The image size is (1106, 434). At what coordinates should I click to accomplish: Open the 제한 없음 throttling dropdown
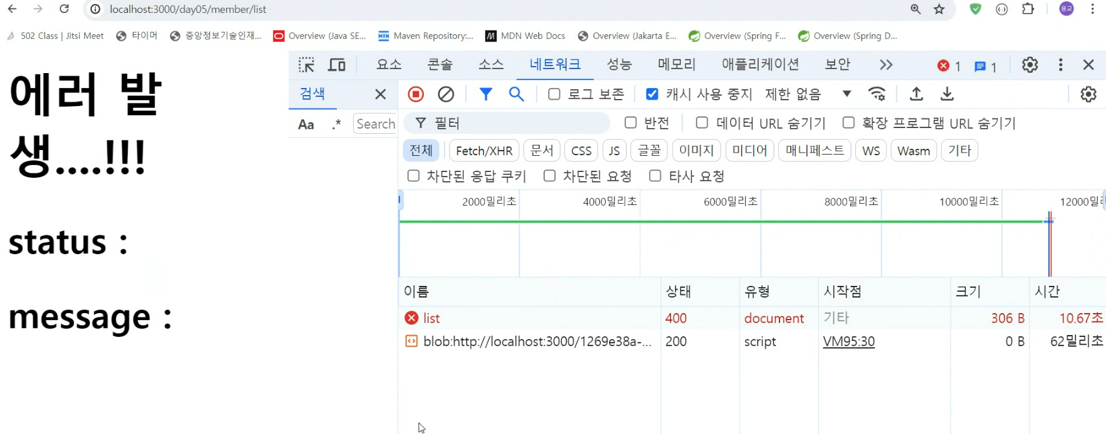[808, 94]
